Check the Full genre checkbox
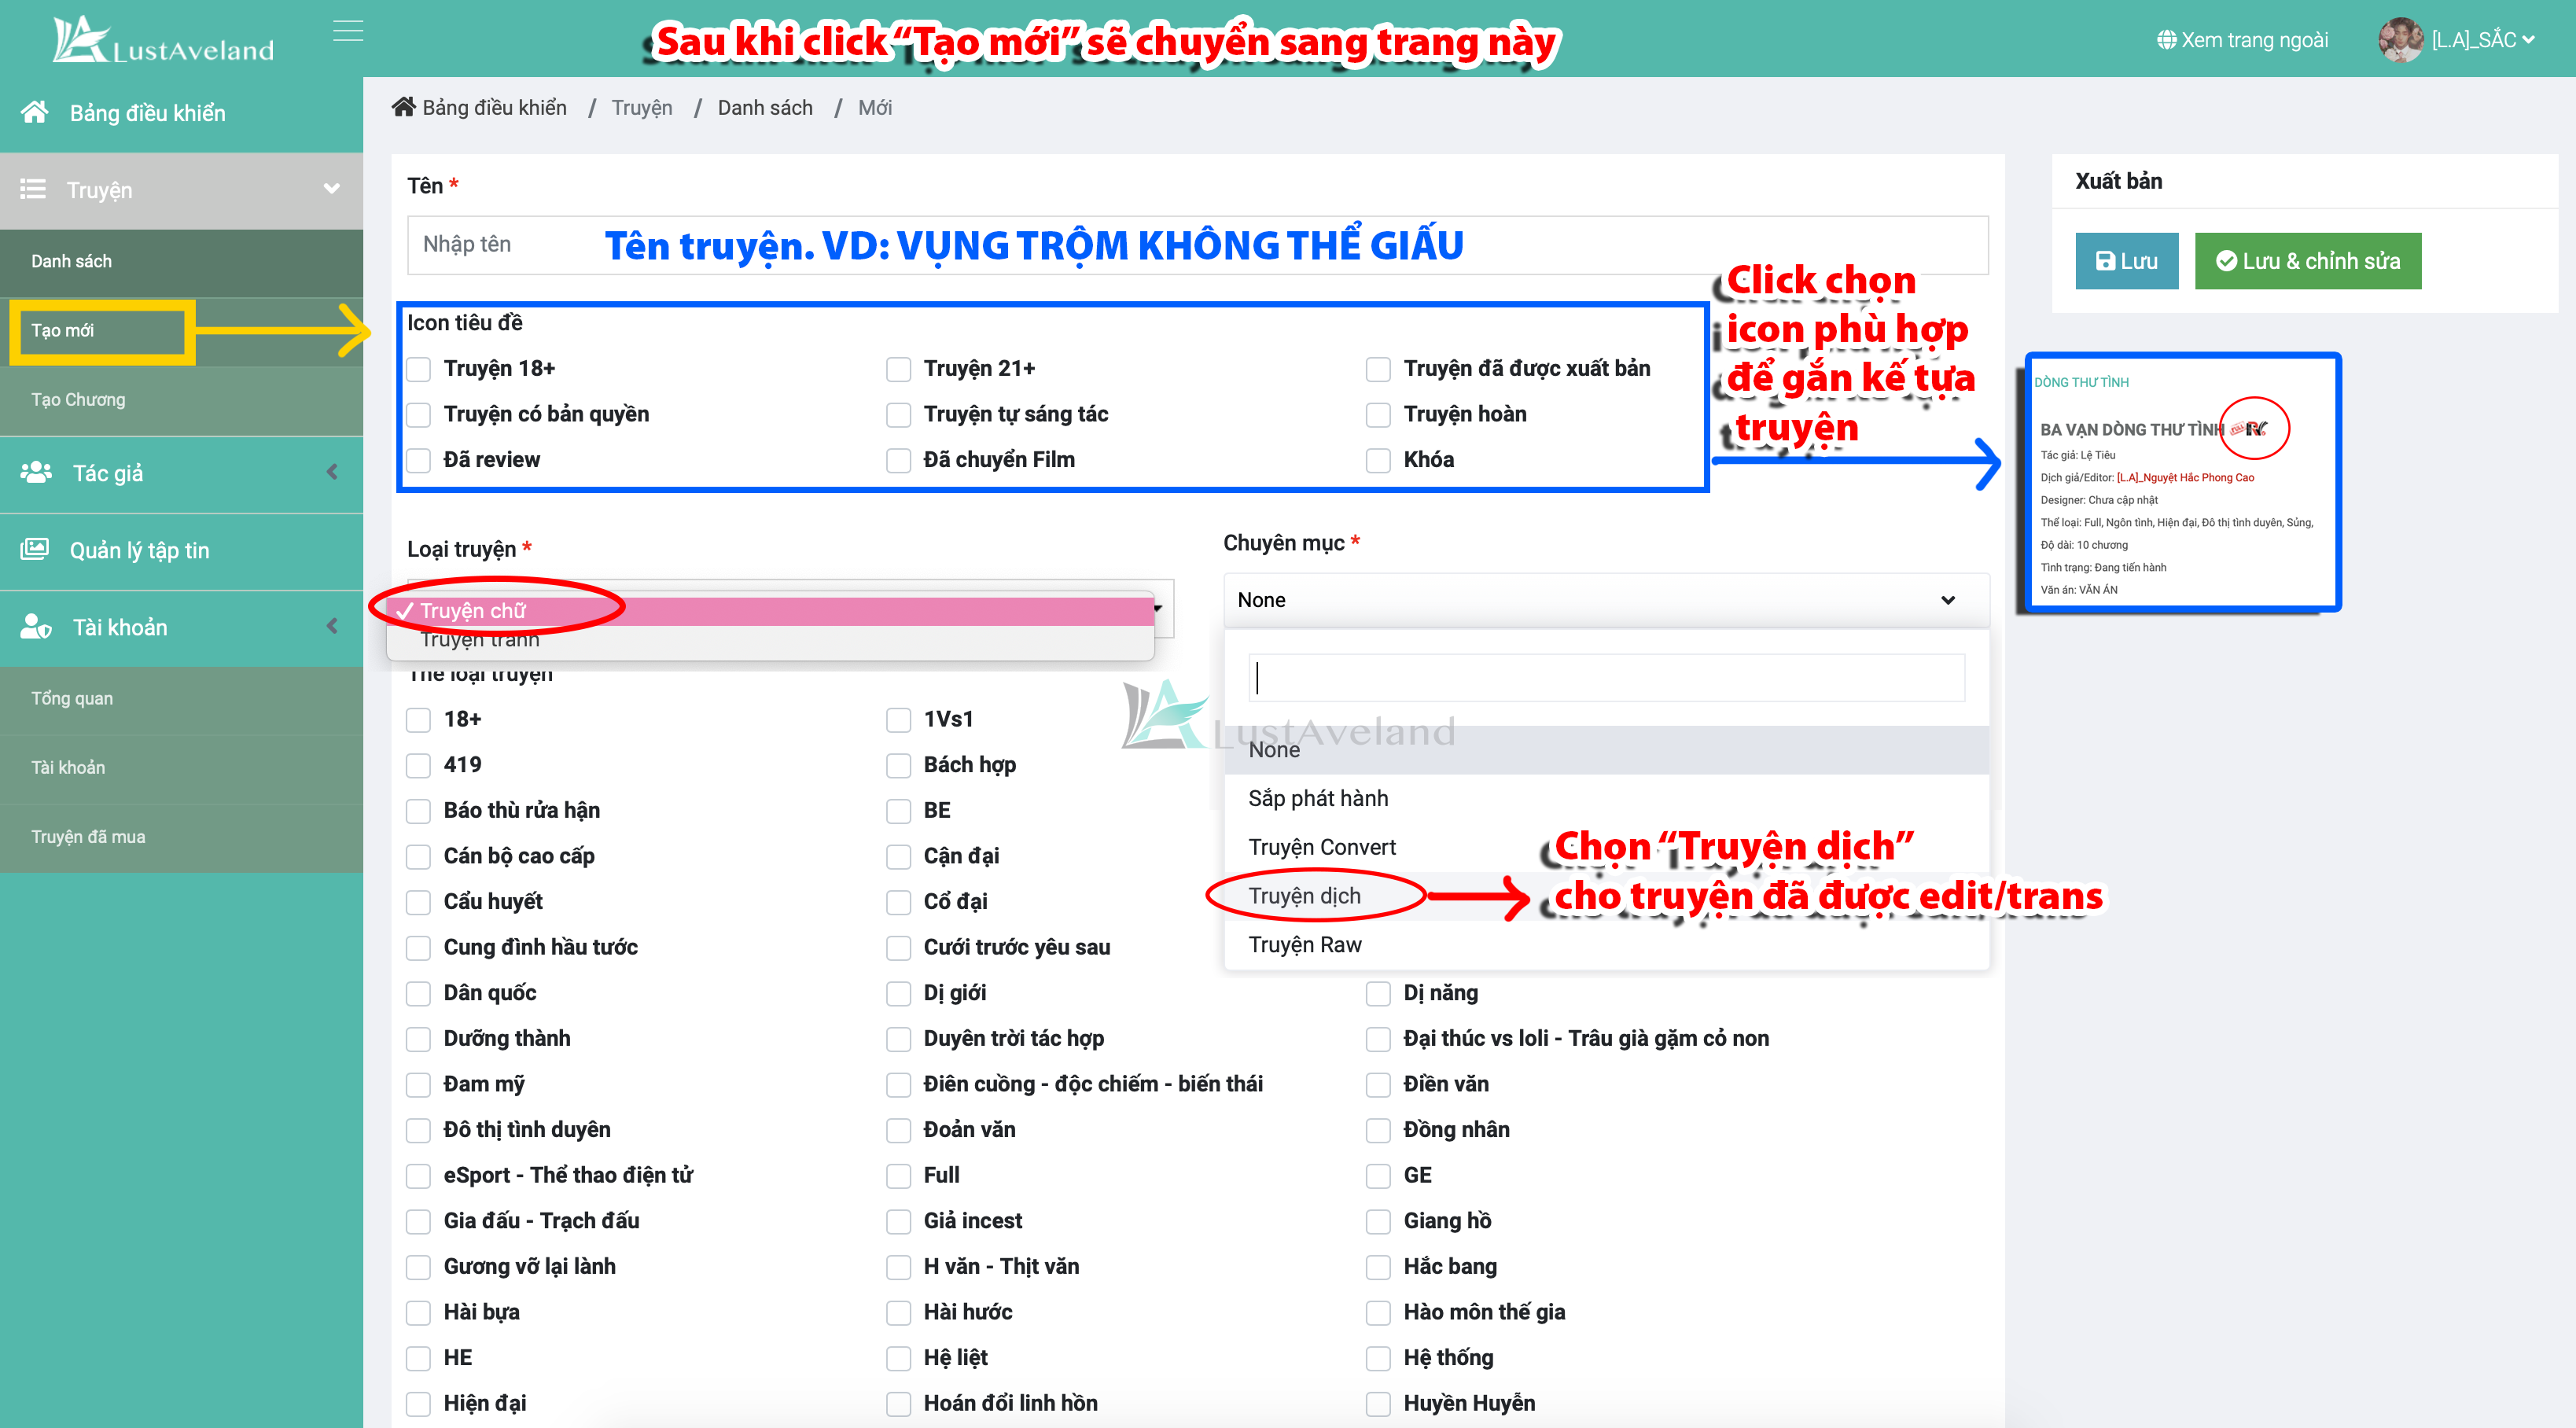This screenshot has height=1428, width=2576. coord(898,1175)
